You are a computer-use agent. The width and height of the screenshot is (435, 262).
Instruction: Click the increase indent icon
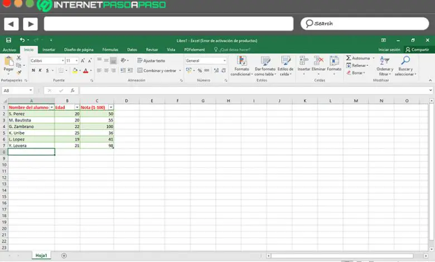[x=130, y=70]
